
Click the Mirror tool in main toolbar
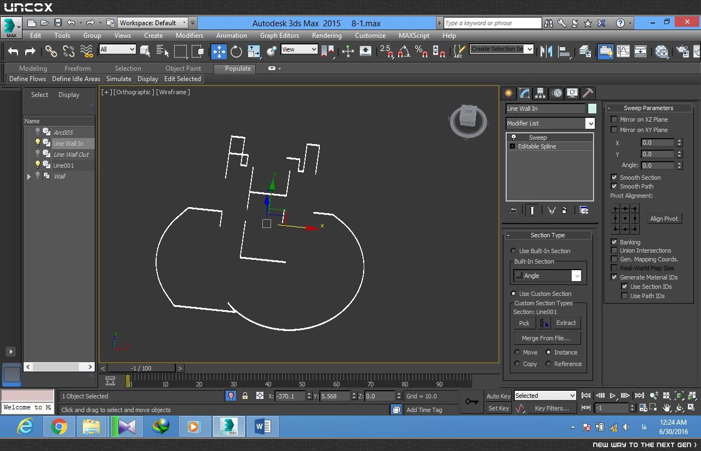pyautogui.click(x=546, y=51)
